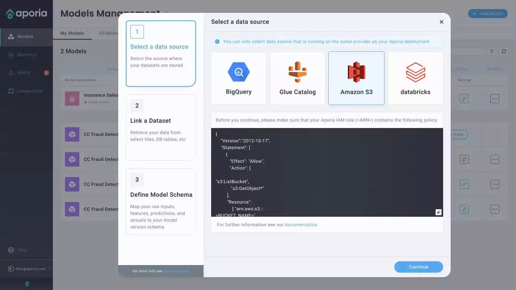Click the Model Description column header
The height and width of the screenshot is (290, 516).
pos(80,80)
